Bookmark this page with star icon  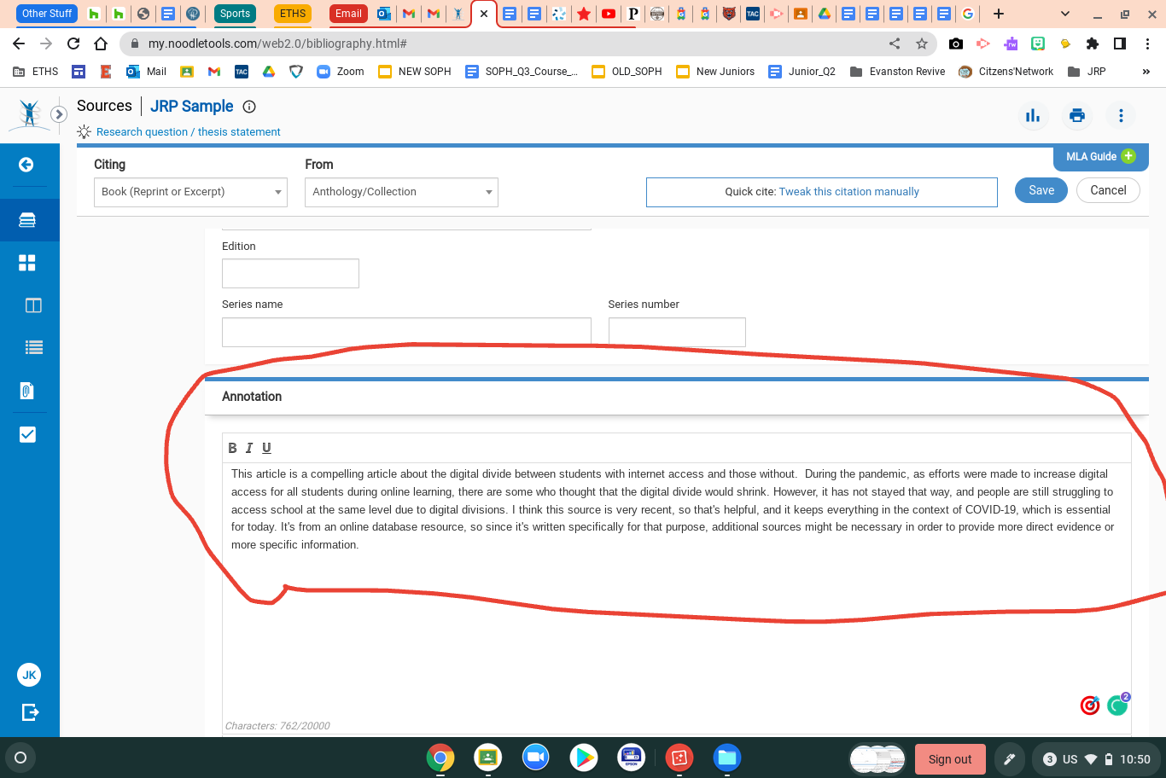point(922,44)
